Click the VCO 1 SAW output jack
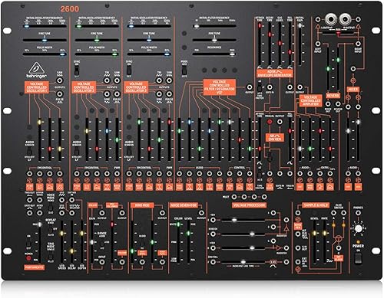This screenshot has height=298, width=384. pyautogui.click(x=60, y=80)
